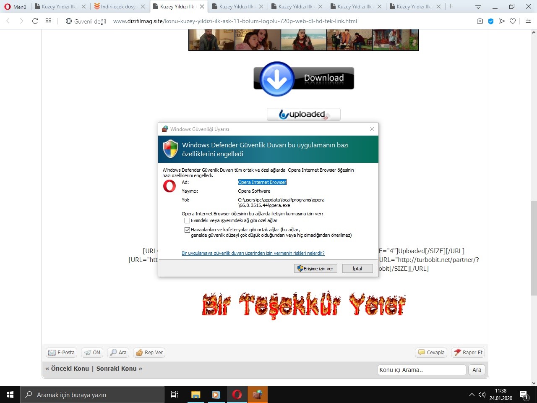This screenshot has height=403, width=537.
Task: Go back to the previous page
Action: [x=8, y=21]
